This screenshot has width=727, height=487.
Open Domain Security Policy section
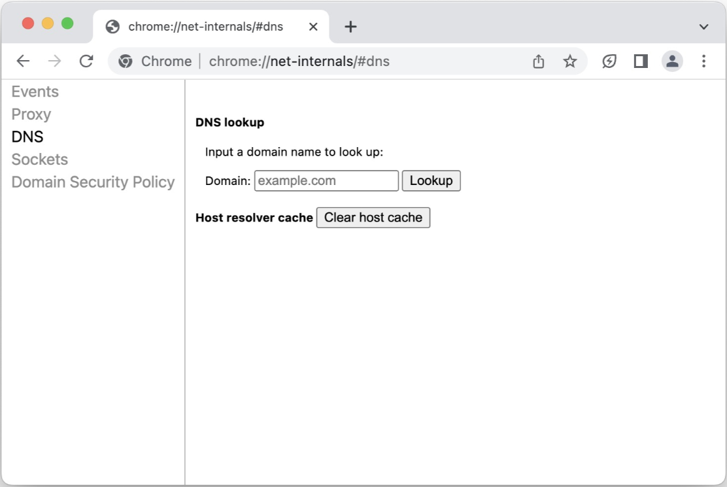coord(93,182)
